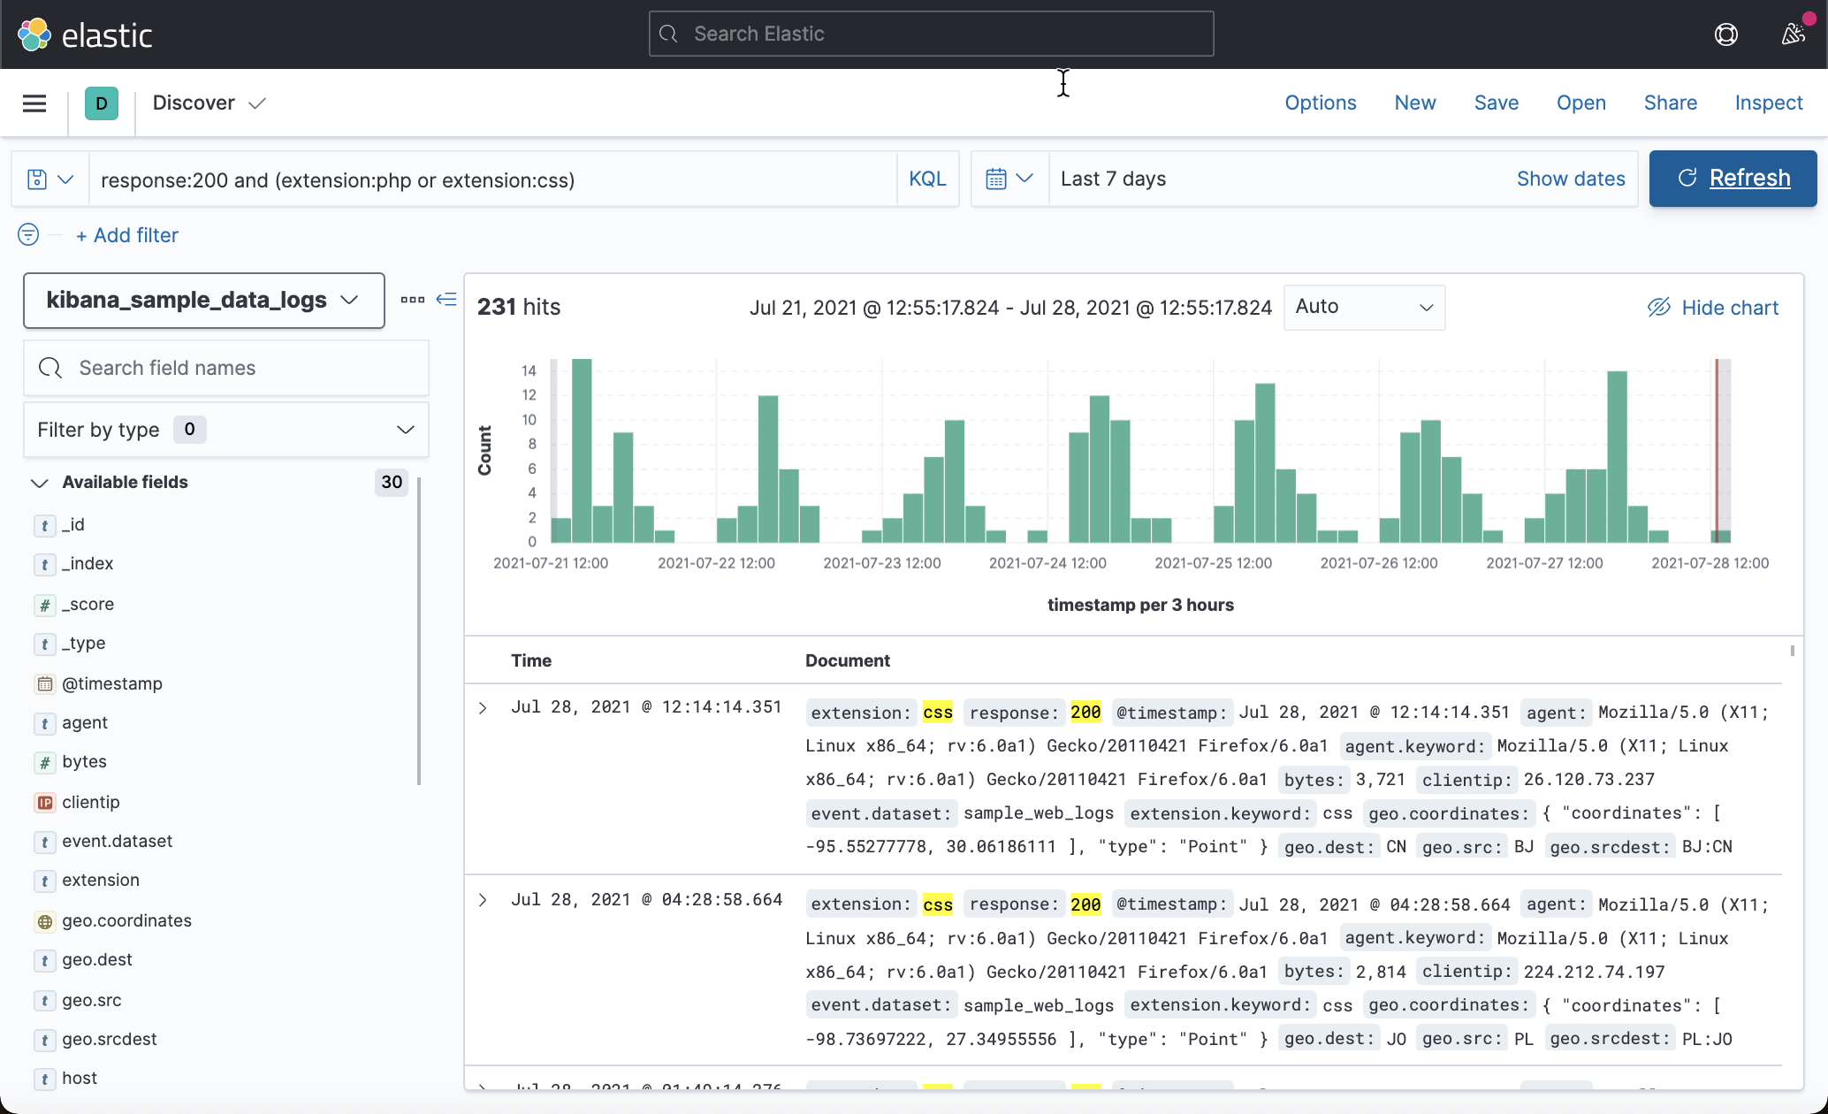Expand the first document row chevron
Image resolution: width=1828 pixels, height=1114 pixels.
pyautogui.click(x=483, y=707)
